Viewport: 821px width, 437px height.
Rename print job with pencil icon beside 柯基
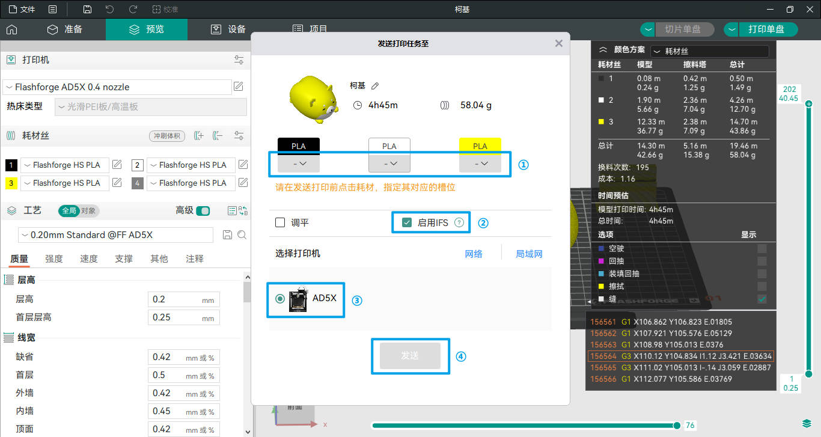click(x=375, y=86)
